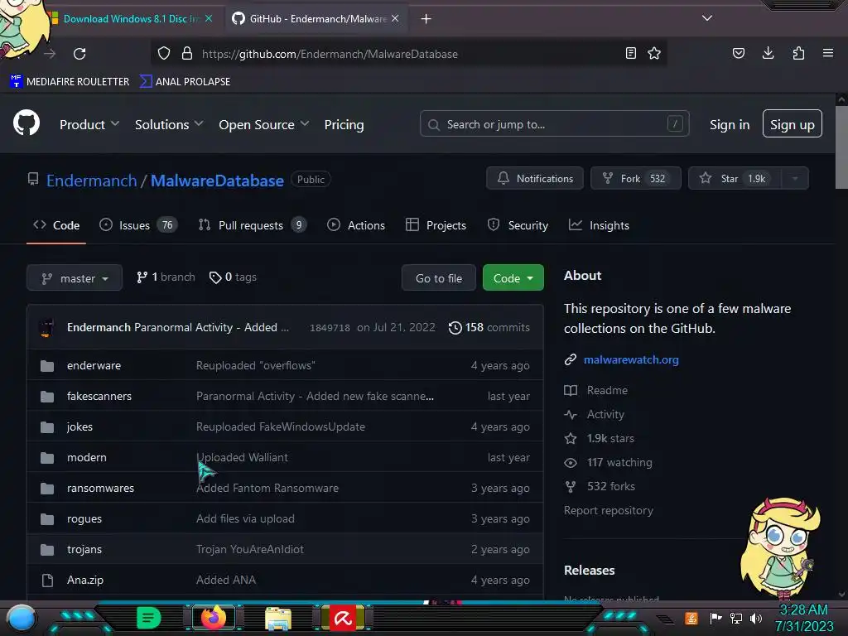Image resolution: width=848 pixels, height=636 pixels.
Task: Open commit message Added Fantom Ransomware
Action: (x=267, y=488)
